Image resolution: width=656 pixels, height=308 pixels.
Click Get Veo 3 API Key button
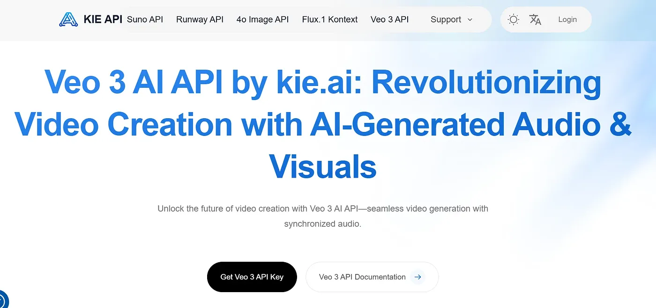coord(252,277)
